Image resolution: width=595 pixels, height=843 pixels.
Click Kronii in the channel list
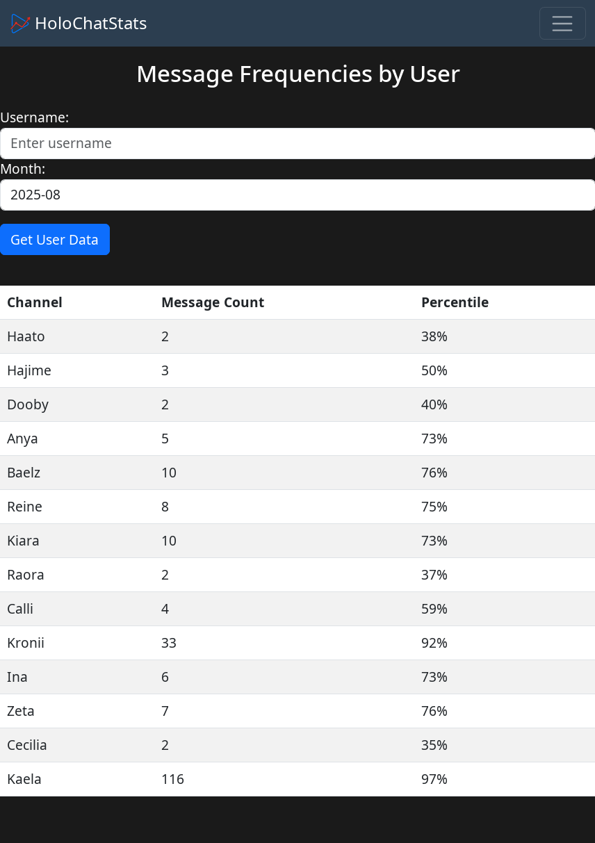[x=26, y=643]
